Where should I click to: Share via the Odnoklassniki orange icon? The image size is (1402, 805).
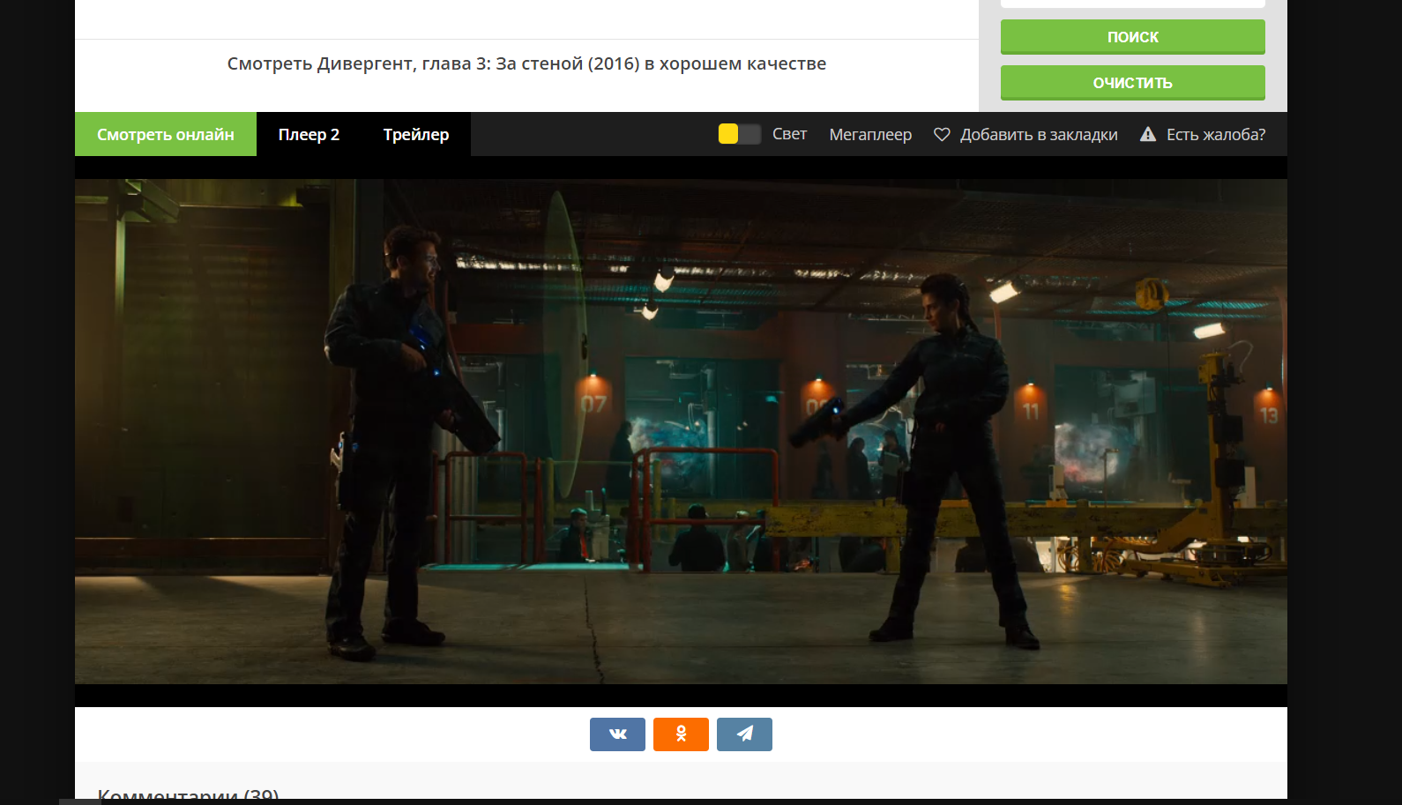(681, 734)
